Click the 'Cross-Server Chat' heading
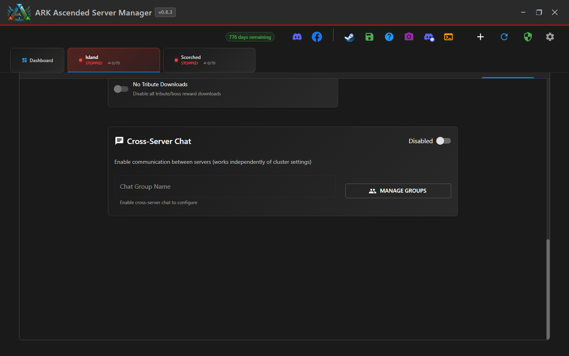This screenshot has height=356, width=569. (x=159, y=141)
